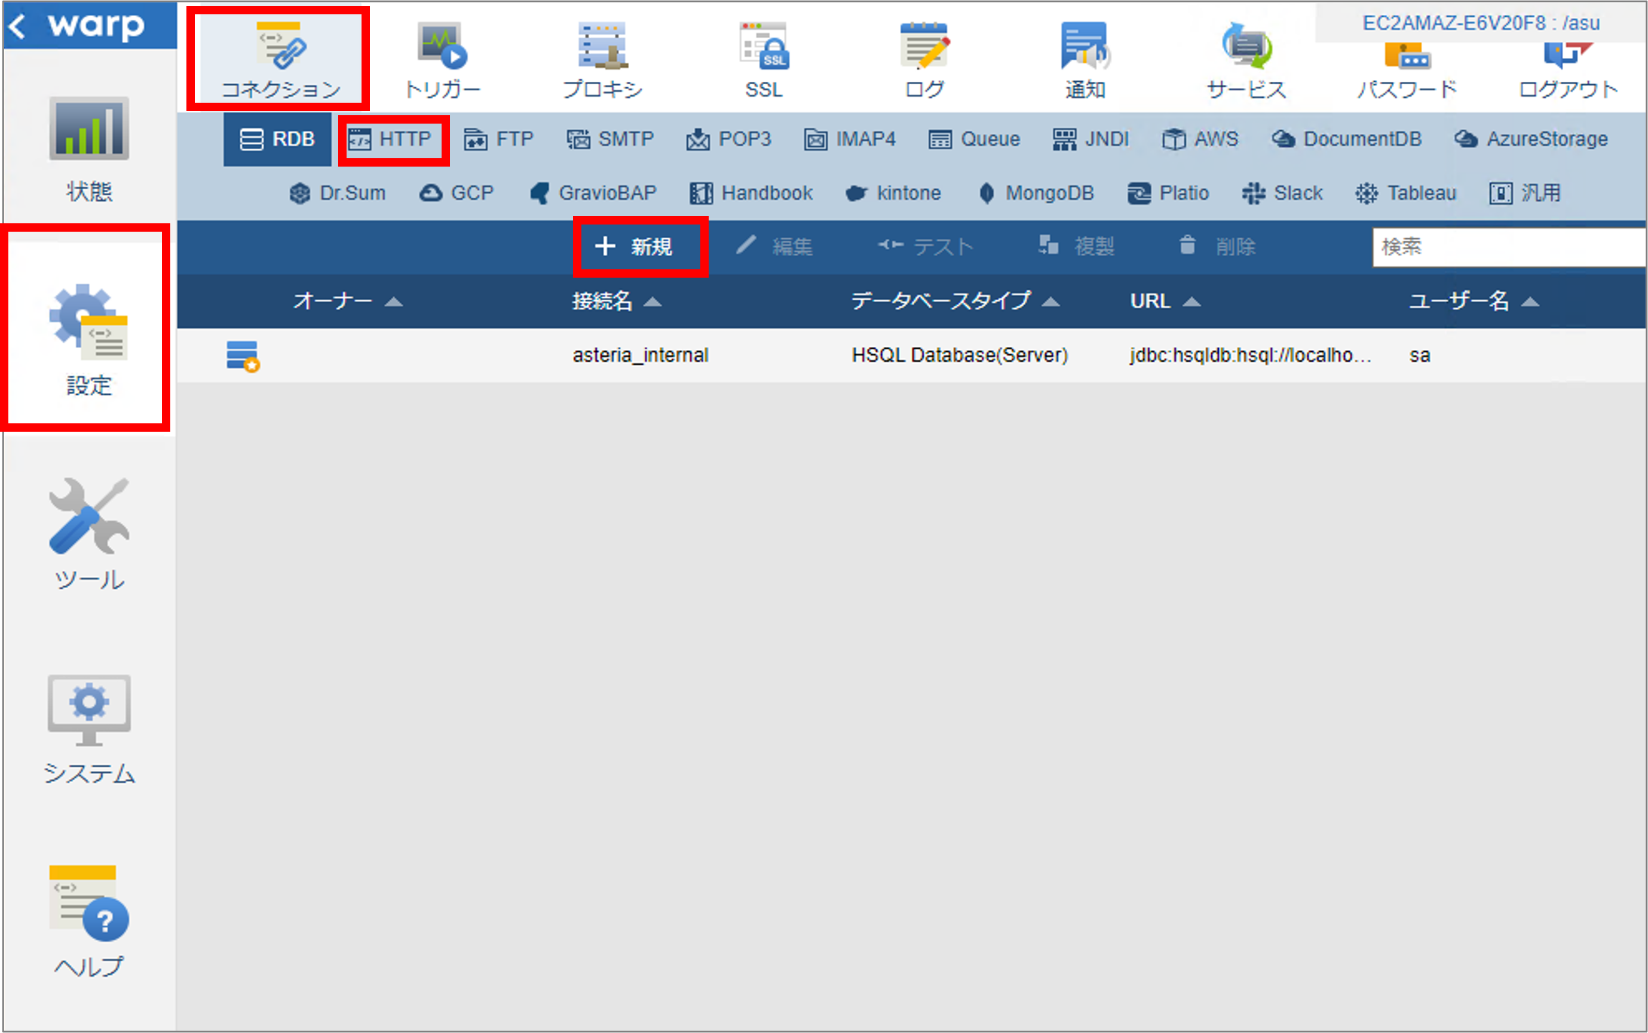The height and width of the screenshot is (1033, 1648).
Task: Sort by 接続名 column arrow
Action: tap(653, 302)
